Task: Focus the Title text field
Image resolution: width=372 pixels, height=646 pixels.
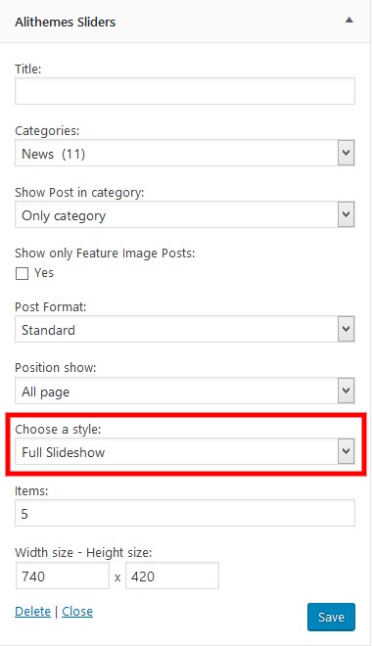Action: pos(185,91)
